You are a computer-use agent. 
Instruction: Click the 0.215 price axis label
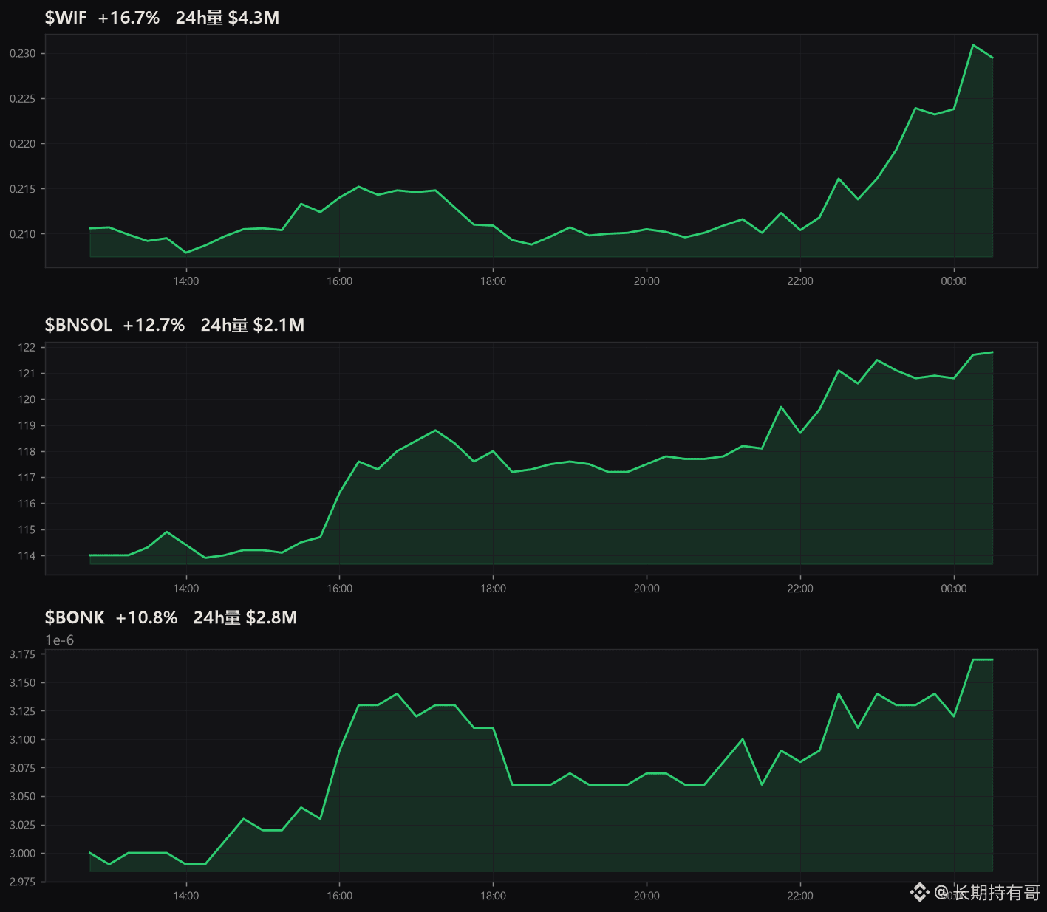[22, 189]
